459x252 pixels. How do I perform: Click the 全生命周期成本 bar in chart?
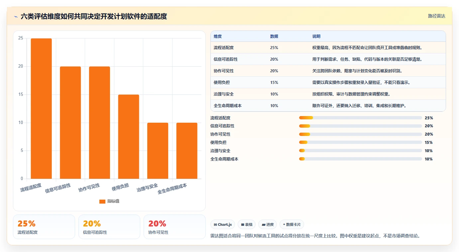pyautogui.click(x=187, y=151)
